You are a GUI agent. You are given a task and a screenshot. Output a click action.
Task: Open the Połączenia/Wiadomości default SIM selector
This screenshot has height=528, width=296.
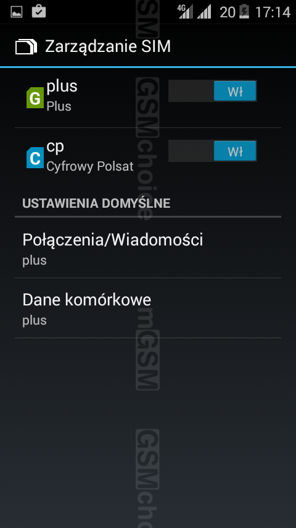(148, 248)
